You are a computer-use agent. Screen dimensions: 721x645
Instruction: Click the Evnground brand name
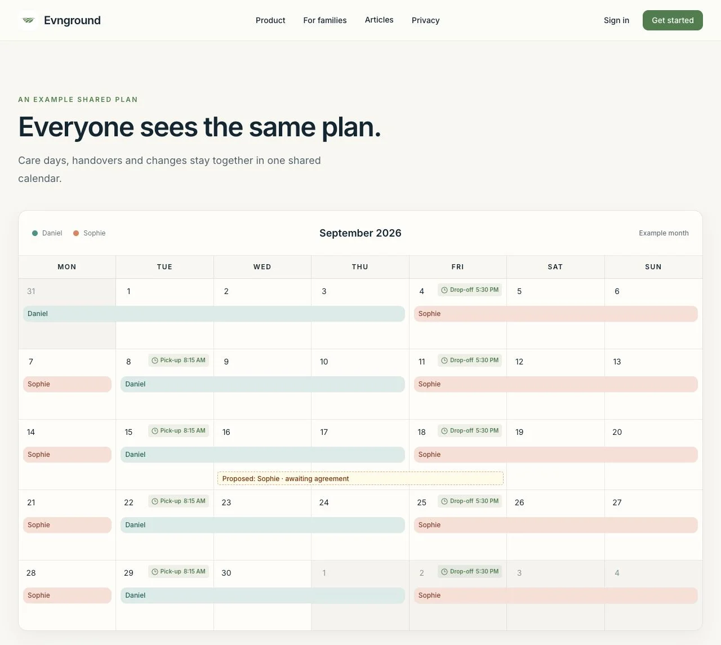(x=72, y=20)
